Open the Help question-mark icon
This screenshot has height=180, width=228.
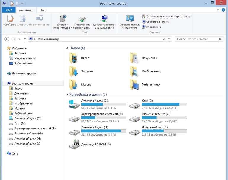pyautogui.click(x=223, y=10)
